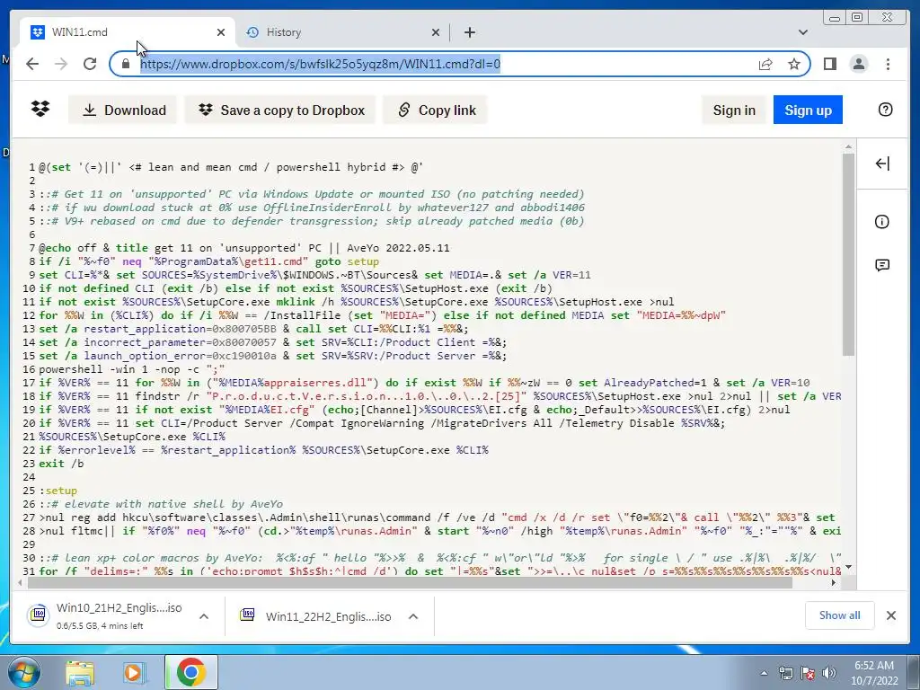Switch to the WIN11.cmd tab
The height and width of the screenshot is (690, 920).
click(128, 32)
